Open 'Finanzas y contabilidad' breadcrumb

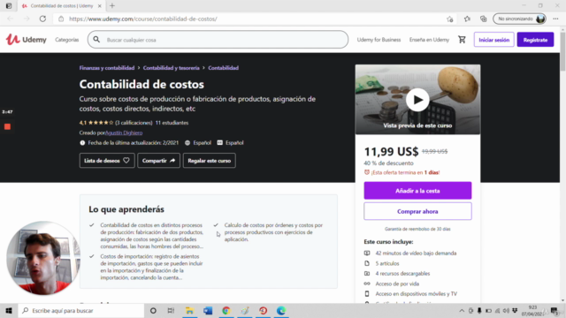click(107, 68)
